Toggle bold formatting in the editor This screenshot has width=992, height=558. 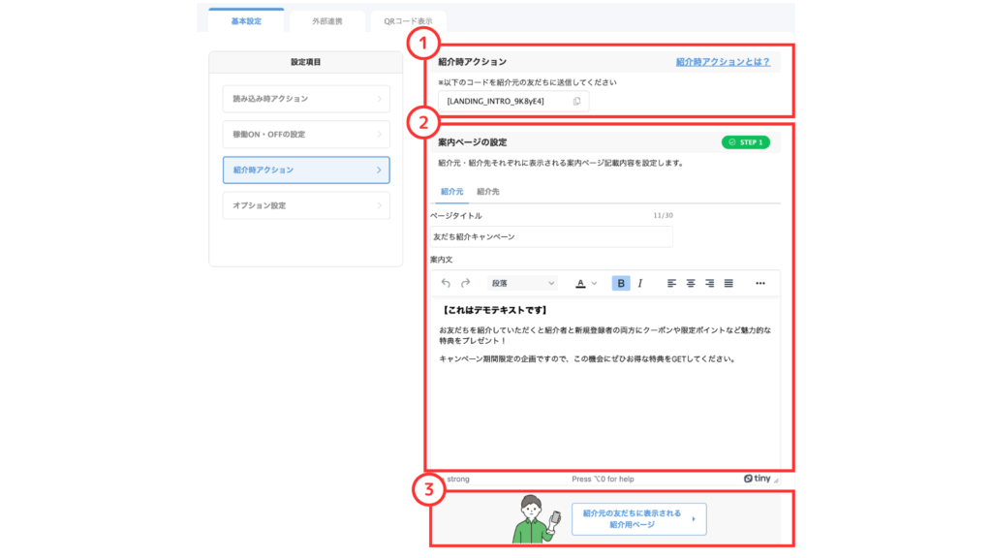click(x=621, y=283)
